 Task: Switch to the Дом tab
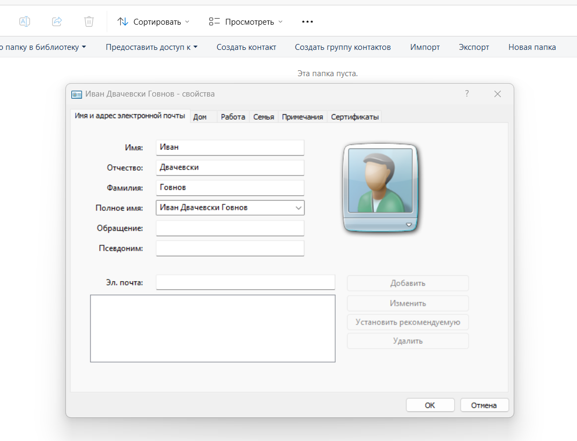pyautogui.click(x=200, y=117)
